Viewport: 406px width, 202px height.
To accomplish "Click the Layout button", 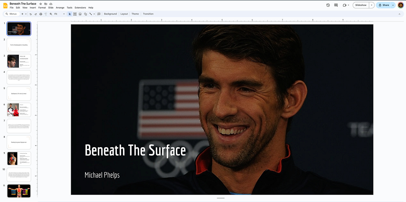I will point(124,14).
